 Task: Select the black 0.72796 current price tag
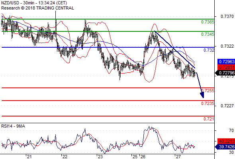click(x=225, y=73)
